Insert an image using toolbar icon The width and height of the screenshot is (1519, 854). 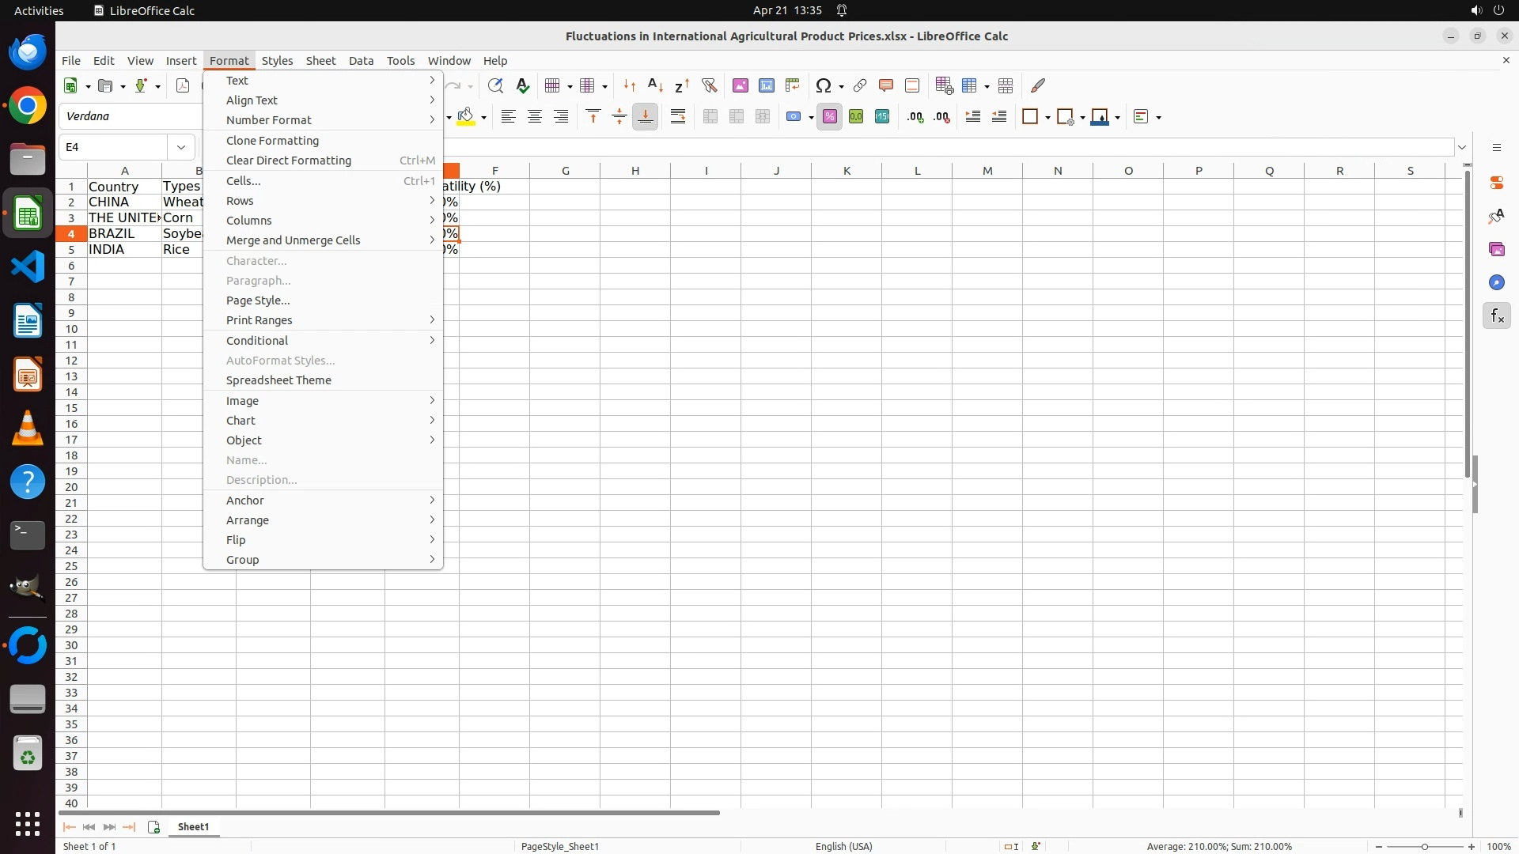point(740,85)
